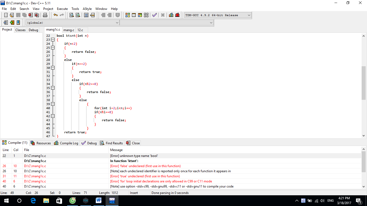367x206 pixels.
Task: Click the Undo arrow icon
Action: (55, 15)
